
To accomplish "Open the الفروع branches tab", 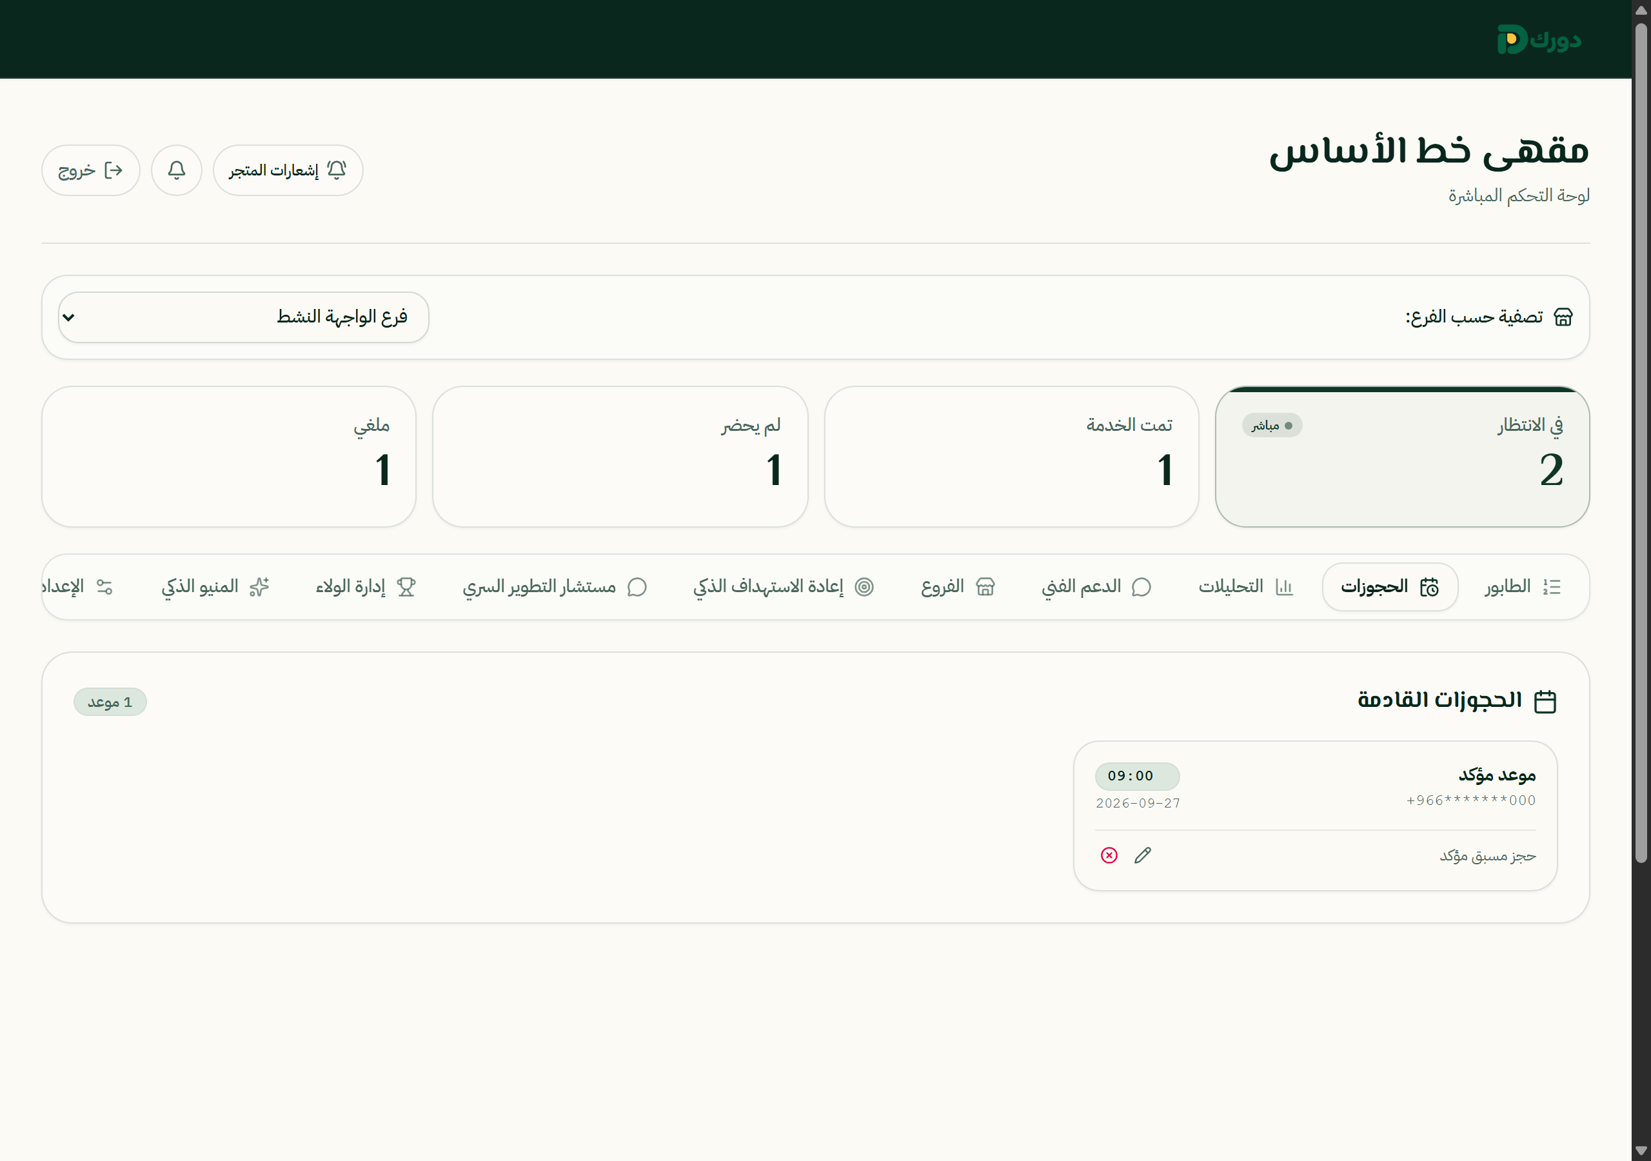I will pyautogui.click(x=958, y=587).
